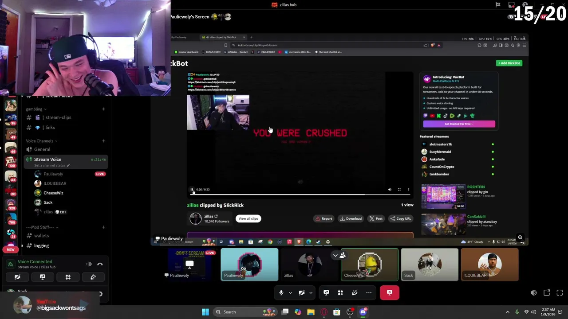
Task: Open the wallets text channel
Action: pos(66,236)
